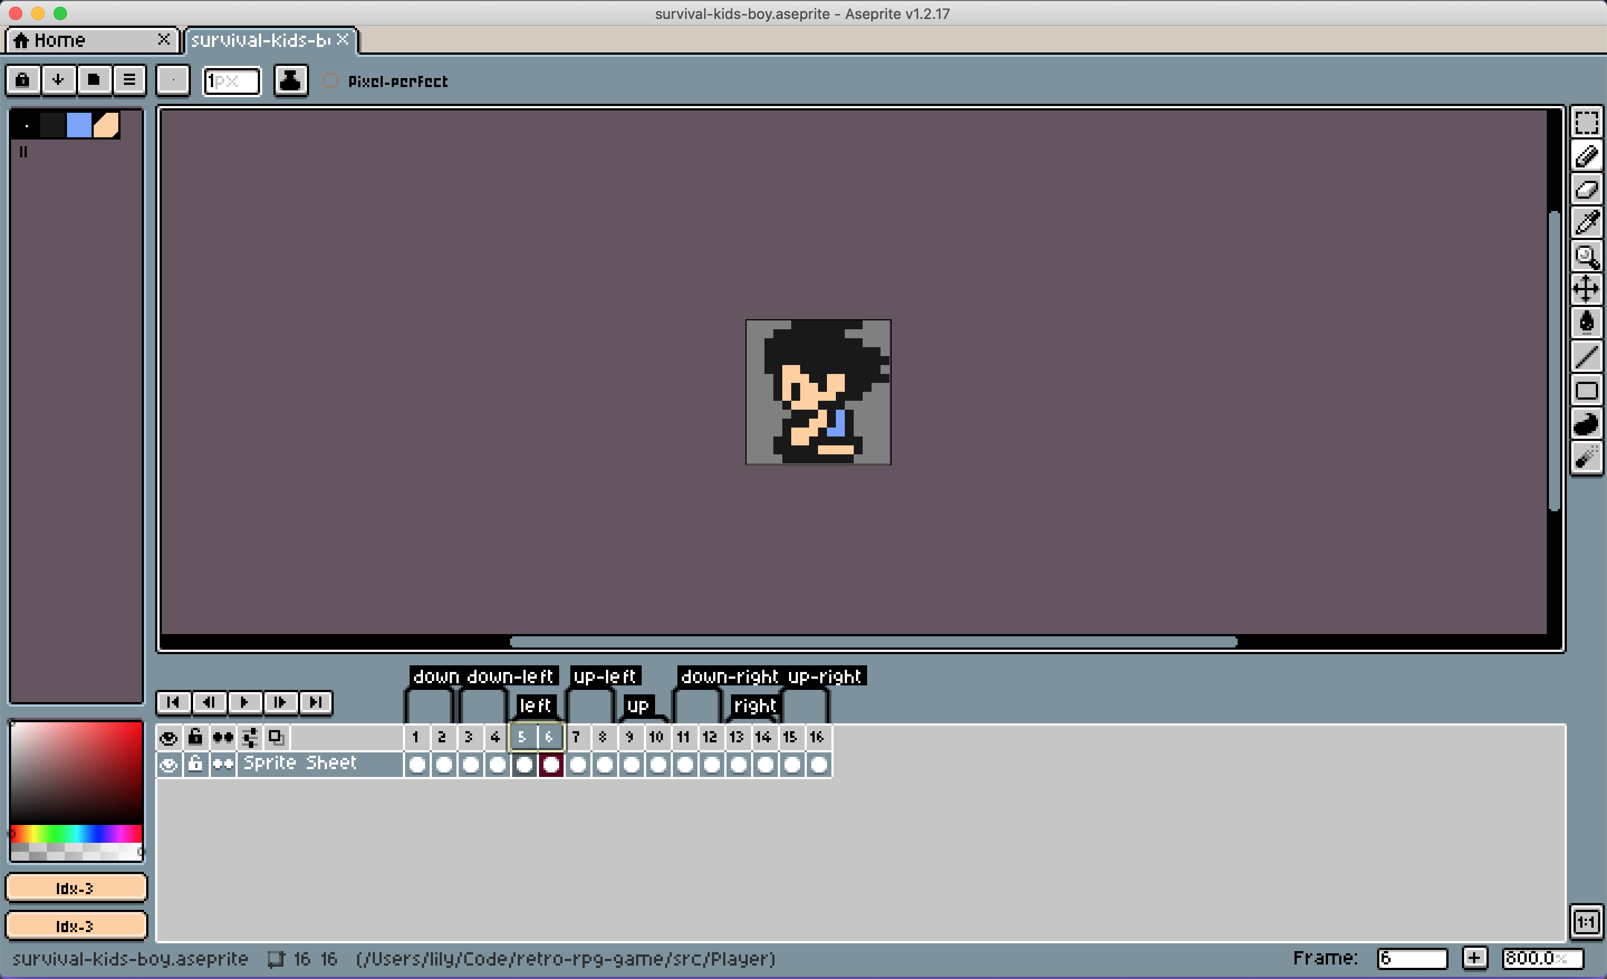
Task: Lock the Sprite Sheet layer
Action: [x=195, y=765]
